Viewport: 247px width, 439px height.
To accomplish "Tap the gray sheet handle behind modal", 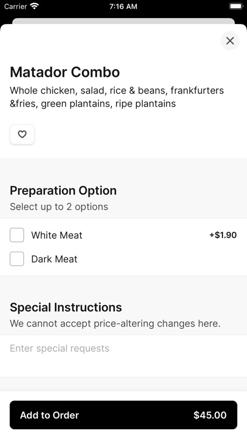I will (123, 21).
